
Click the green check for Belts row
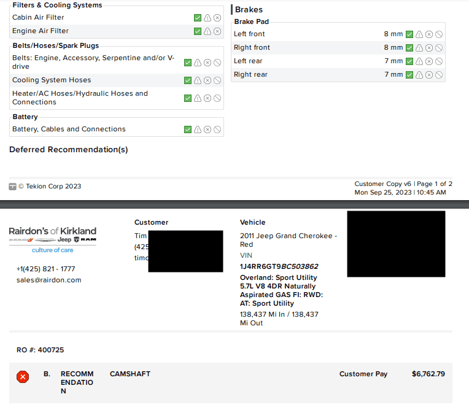coord(188,63)
